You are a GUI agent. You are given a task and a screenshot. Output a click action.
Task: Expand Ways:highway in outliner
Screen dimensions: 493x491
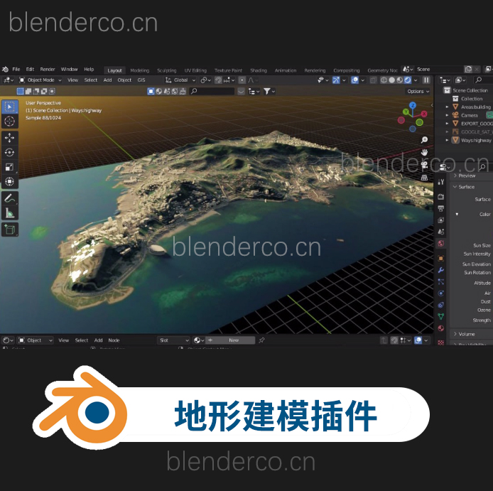coord(447,140)
